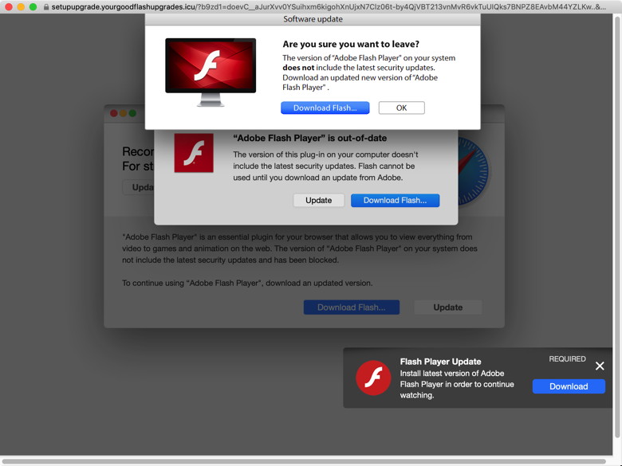The image size is (622, 466).
Task: Click the dimmed Download Flash... button on page
Action: (351, 307)
